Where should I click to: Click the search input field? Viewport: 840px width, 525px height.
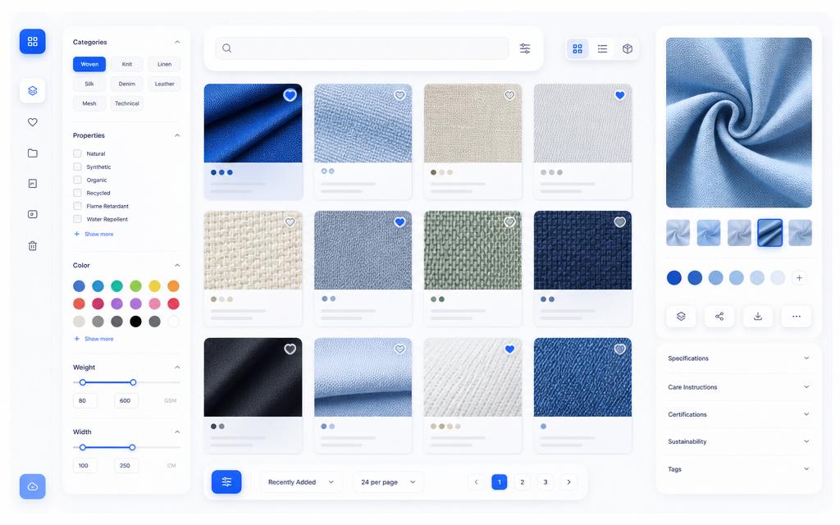click(362, 48)
